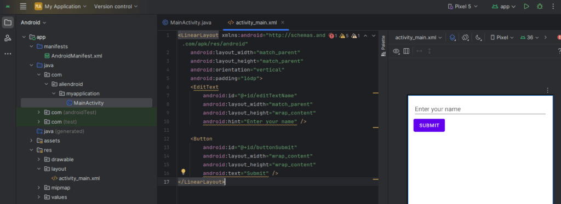Select the design surface layers icon
The width and height of the screenshot is (561, 204).
coord(453,38)
